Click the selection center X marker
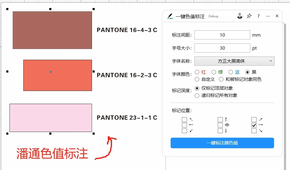The image size is (290, 170). [x=50, y=72]
